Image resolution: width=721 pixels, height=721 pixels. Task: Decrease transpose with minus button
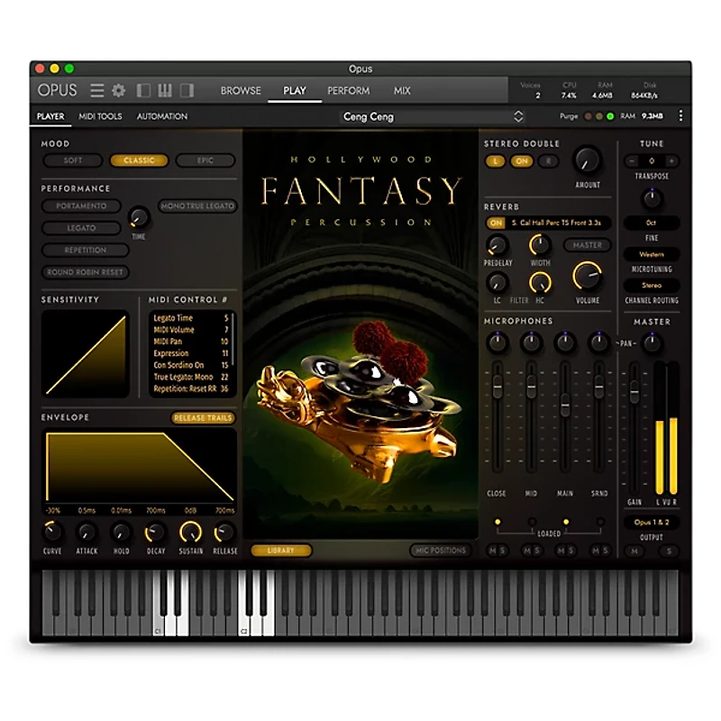[x=632, y=161]
